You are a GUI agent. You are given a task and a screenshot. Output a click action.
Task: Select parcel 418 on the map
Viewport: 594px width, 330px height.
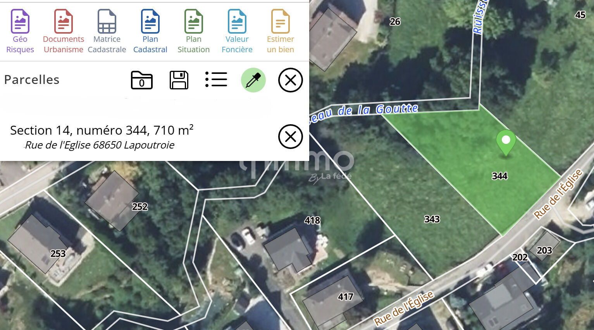pos(312,221)
